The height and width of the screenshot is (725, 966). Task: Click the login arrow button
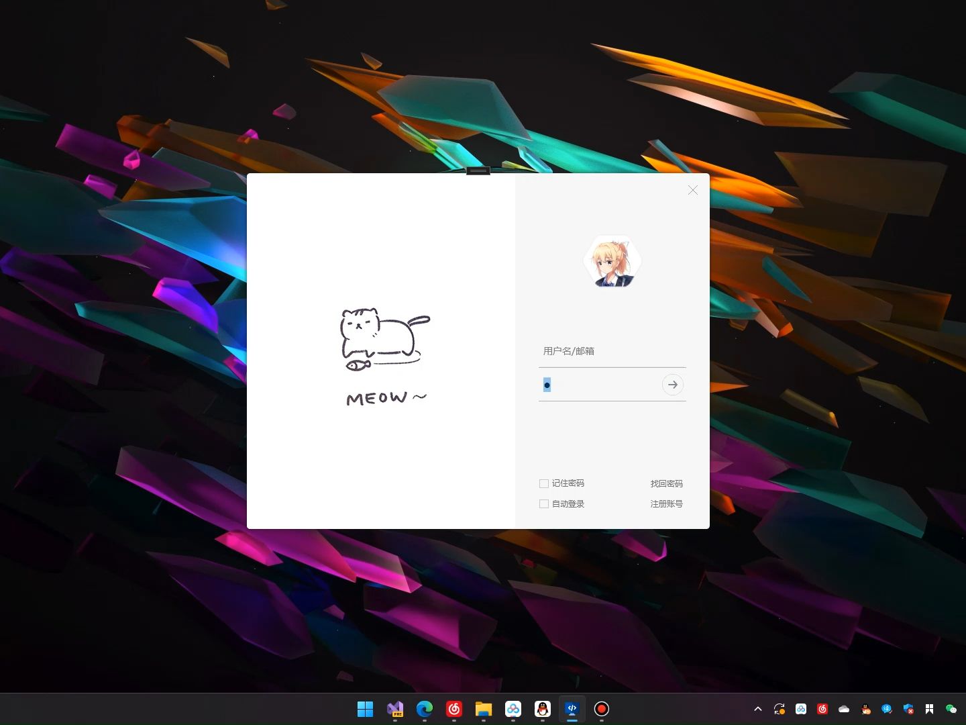tap(672, 385)
